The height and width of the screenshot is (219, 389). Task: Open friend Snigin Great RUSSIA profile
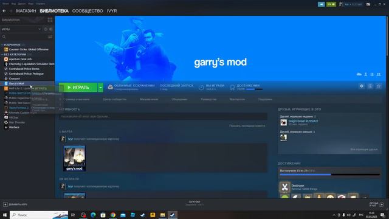coord(303,121)
